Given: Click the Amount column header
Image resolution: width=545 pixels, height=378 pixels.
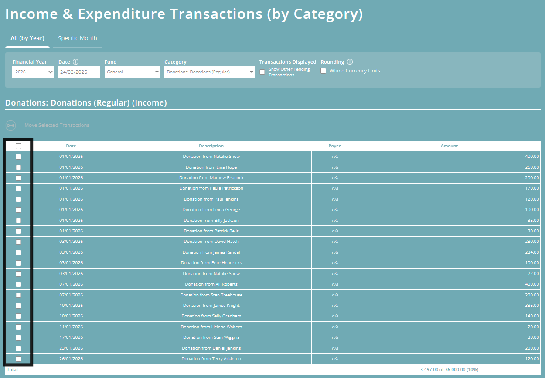Looking at the screenshot, I should pyautogui.click(x=449, y=146).
